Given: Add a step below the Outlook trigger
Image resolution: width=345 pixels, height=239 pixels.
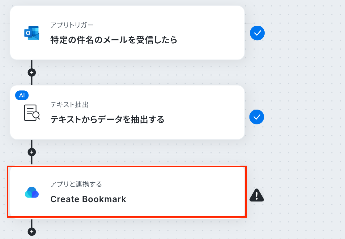Looking at the screenshot, I should (x=32, y=72).
